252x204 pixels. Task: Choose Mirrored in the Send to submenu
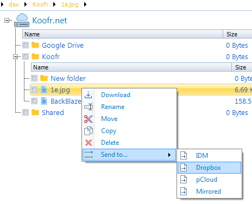(209, 192)
